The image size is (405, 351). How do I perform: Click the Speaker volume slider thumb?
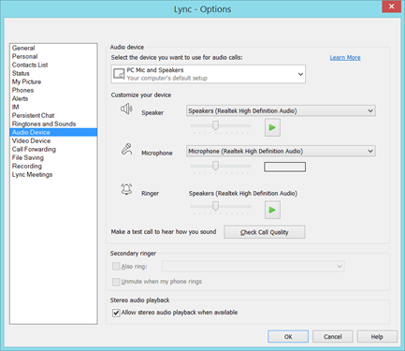(x=215, y=125)
